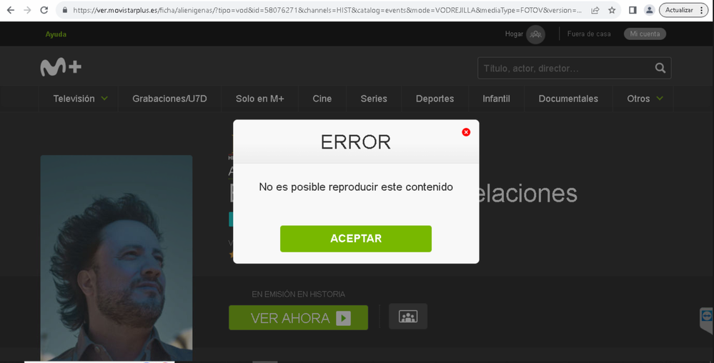Image resolution: width=714 pixels, height=363 pixels.
Task: Click the search magnifier icon
Action: 660,69
